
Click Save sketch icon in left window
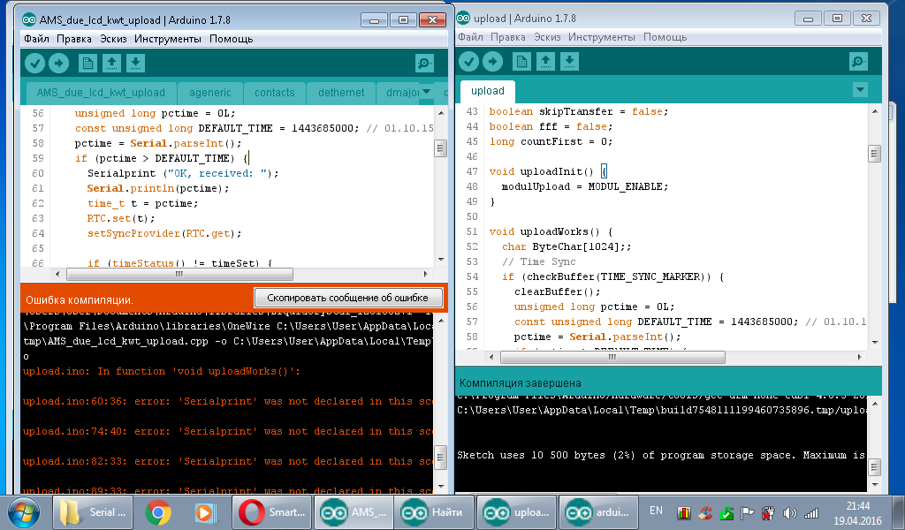click(135, 63)
